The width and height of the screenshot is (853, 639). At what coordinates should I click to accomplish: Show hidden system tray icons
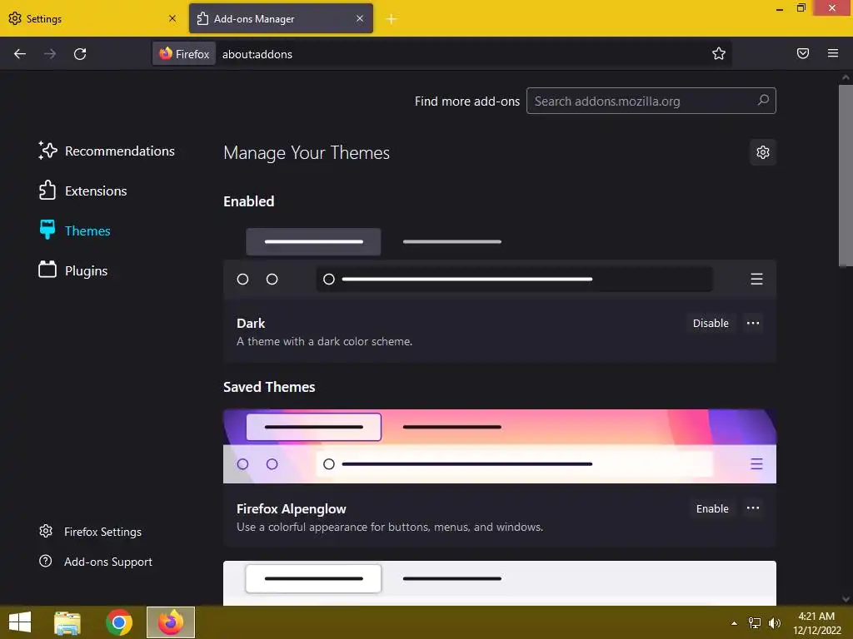734,623
